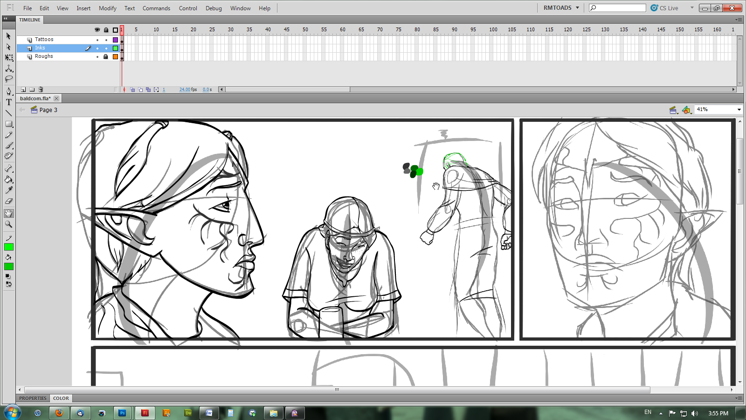This screenshot has height=420, width=746.
Task: Open the Edit Symbols dropdown
Action: pos(686,110)
